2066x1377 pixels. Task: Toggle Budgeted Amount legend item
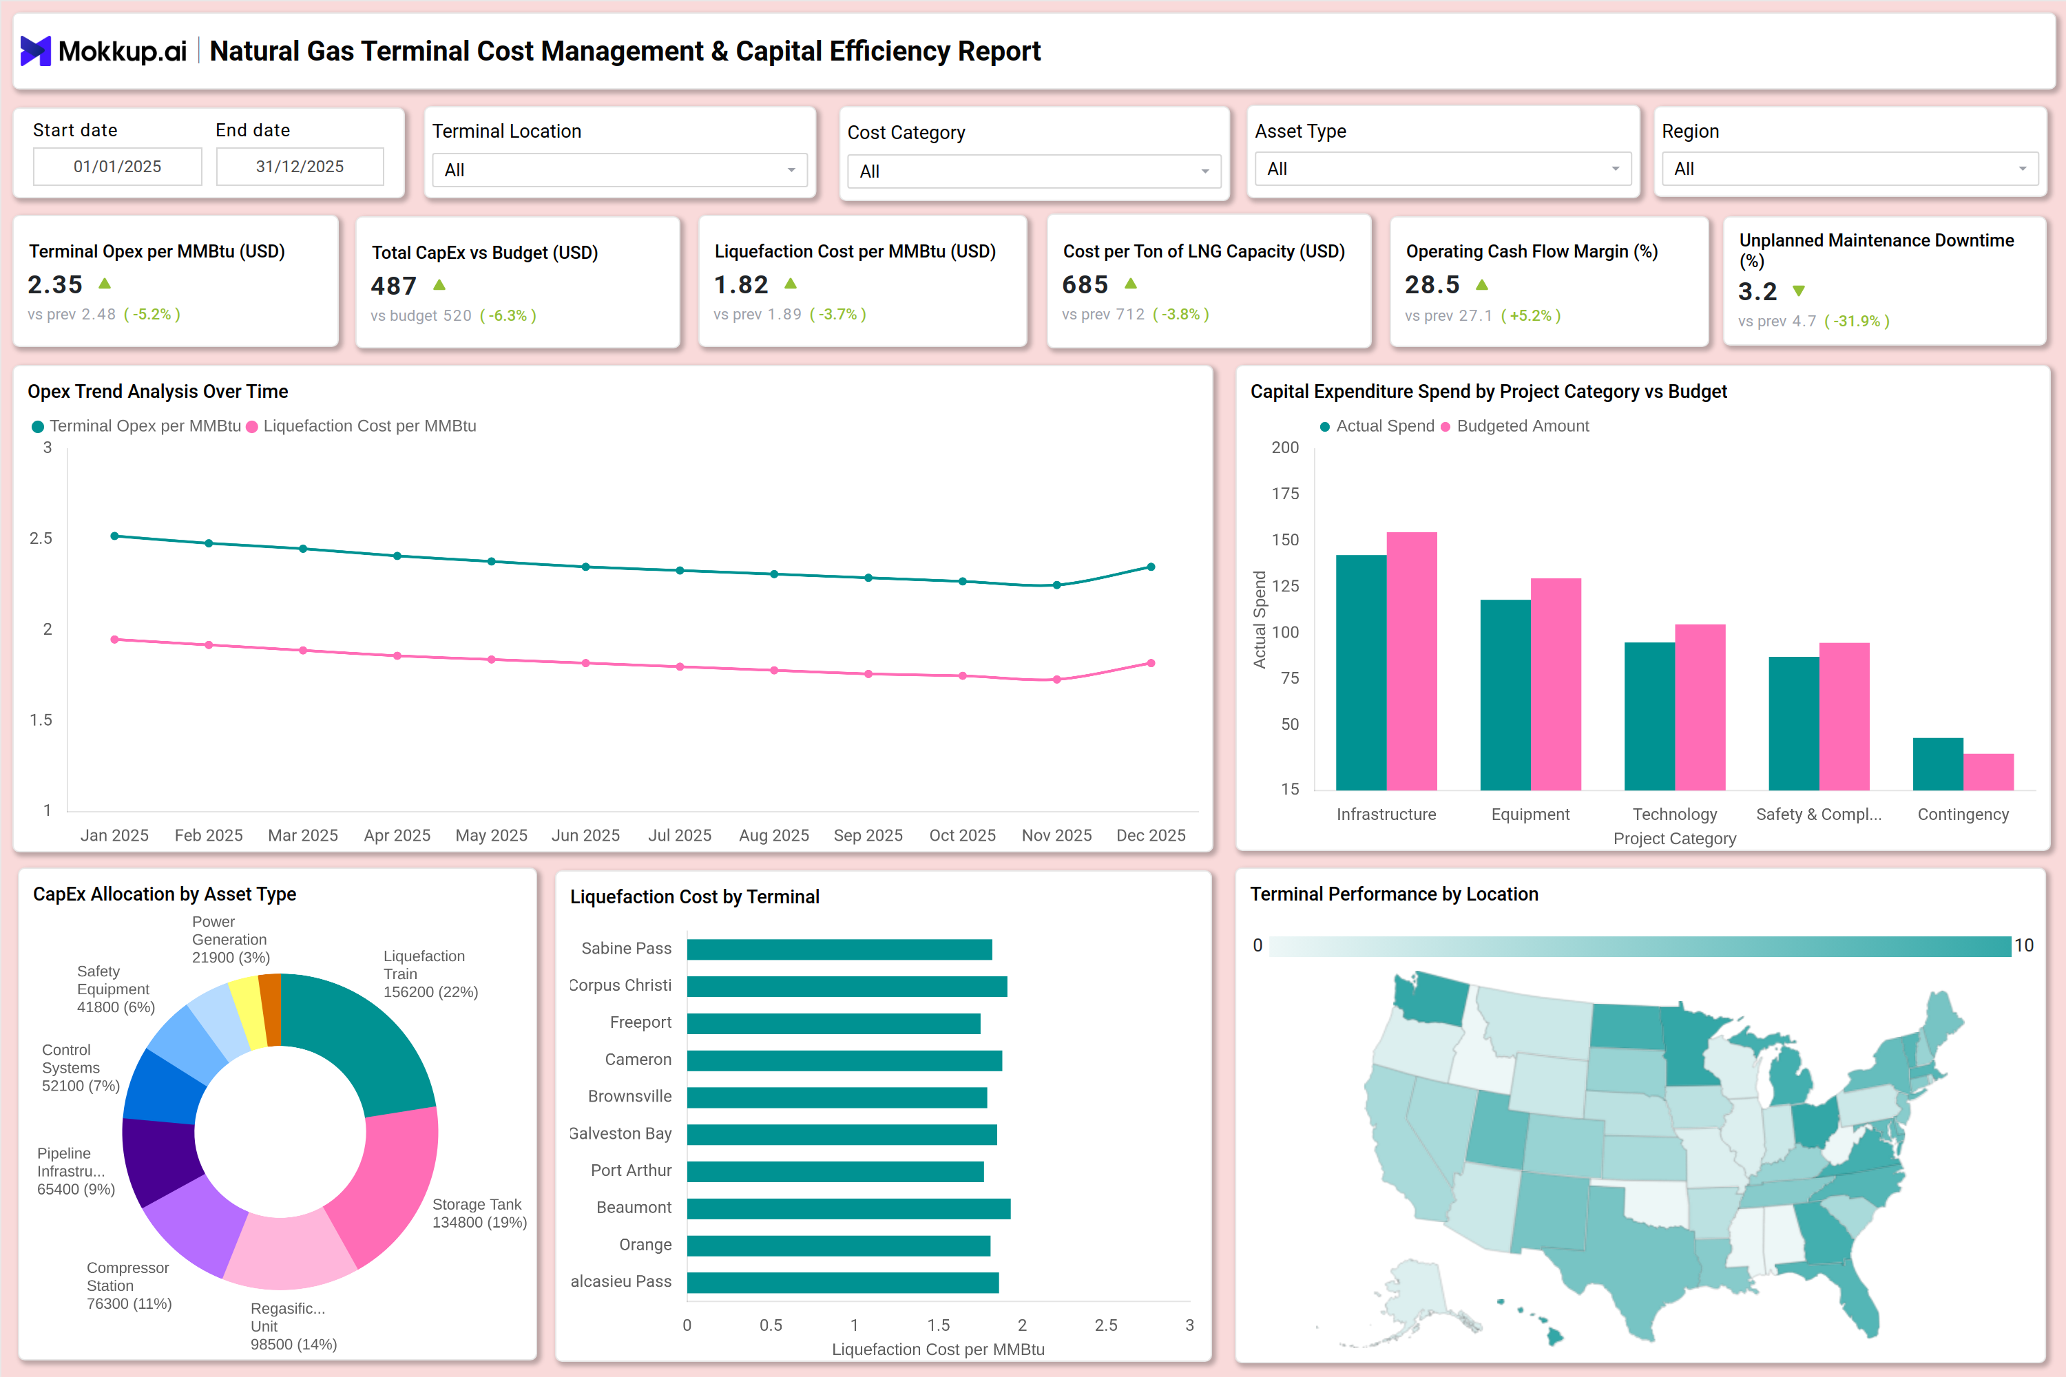point(1514,426)
